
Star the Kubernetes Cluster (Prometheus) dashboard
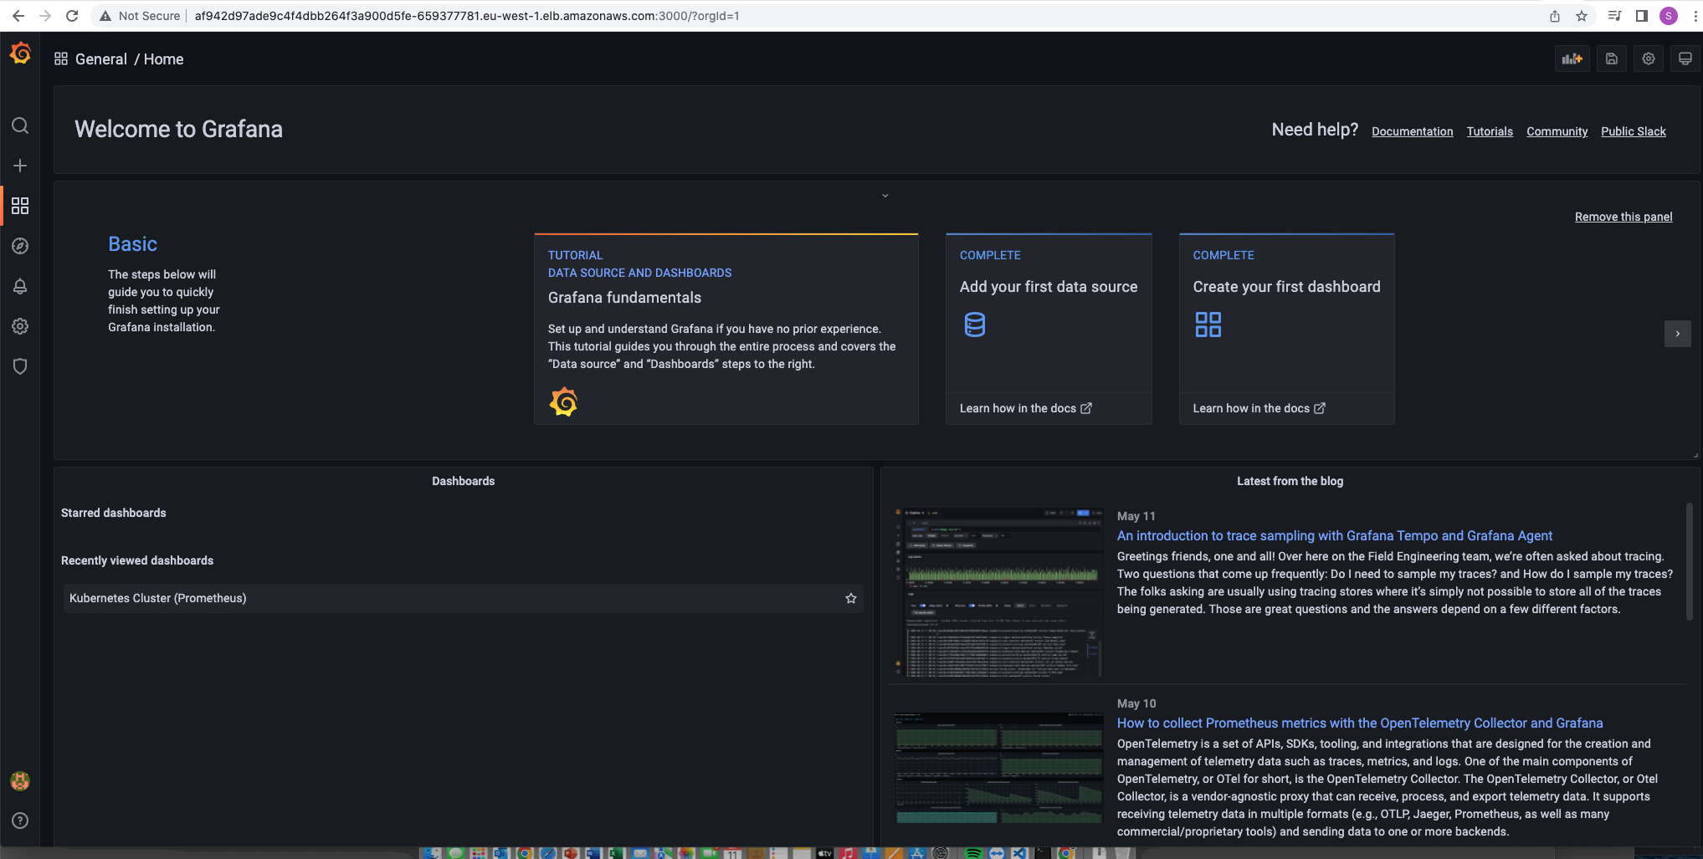851,598
